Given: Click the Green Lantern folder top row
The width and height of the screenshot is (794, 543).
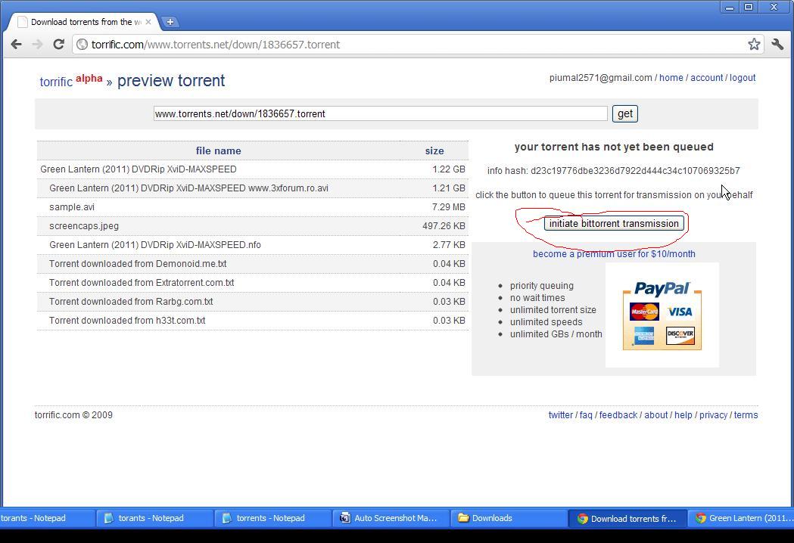Looking at the screenshot, I should click(x=252, y=169).
